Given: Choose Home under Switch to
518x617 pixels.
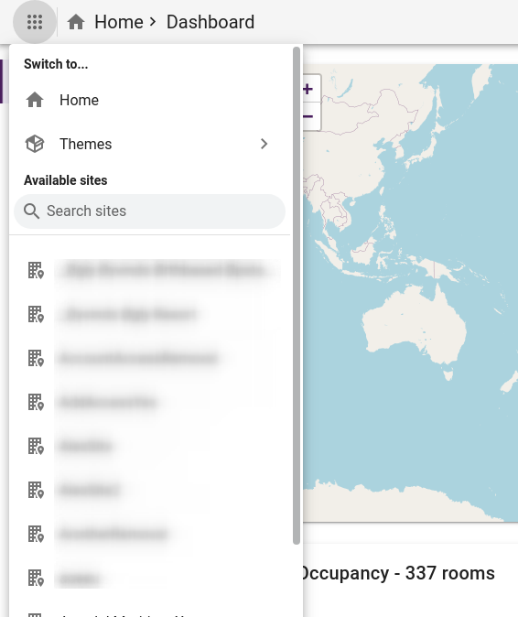Looking at the screenshot, I should tap(149, 100).
